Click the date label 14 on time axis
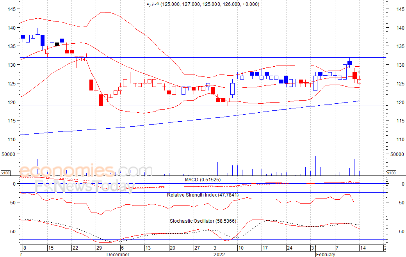 (363, 248)
